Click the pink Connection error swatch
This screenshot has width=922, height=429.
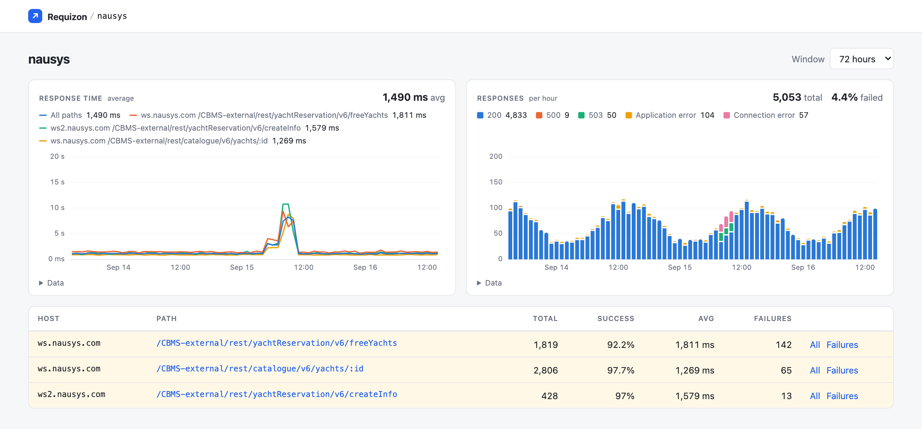click(727, 115)
